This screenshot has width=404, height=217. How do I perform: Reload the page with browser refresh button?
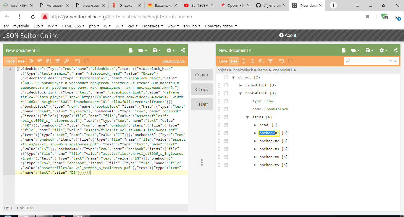click(33, 17)
